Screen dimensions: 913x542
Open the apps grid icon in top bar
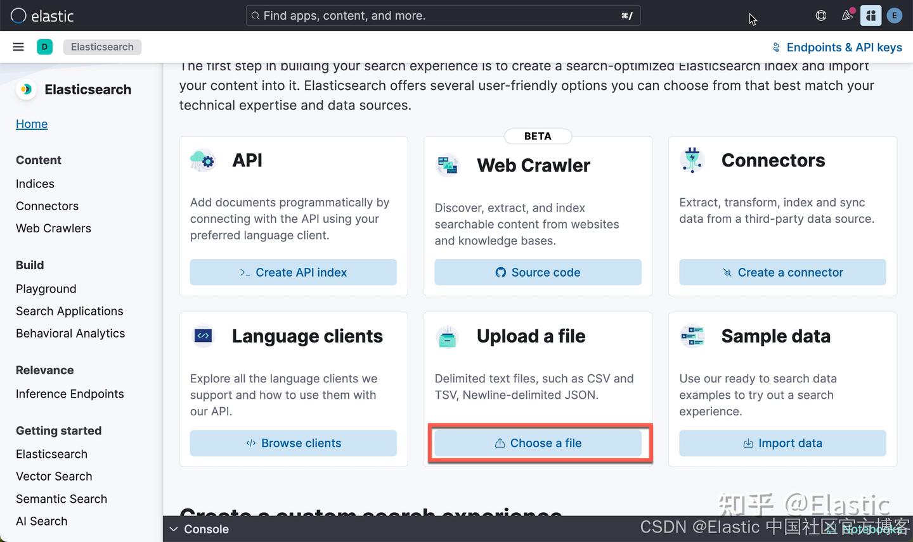[870, 15]
